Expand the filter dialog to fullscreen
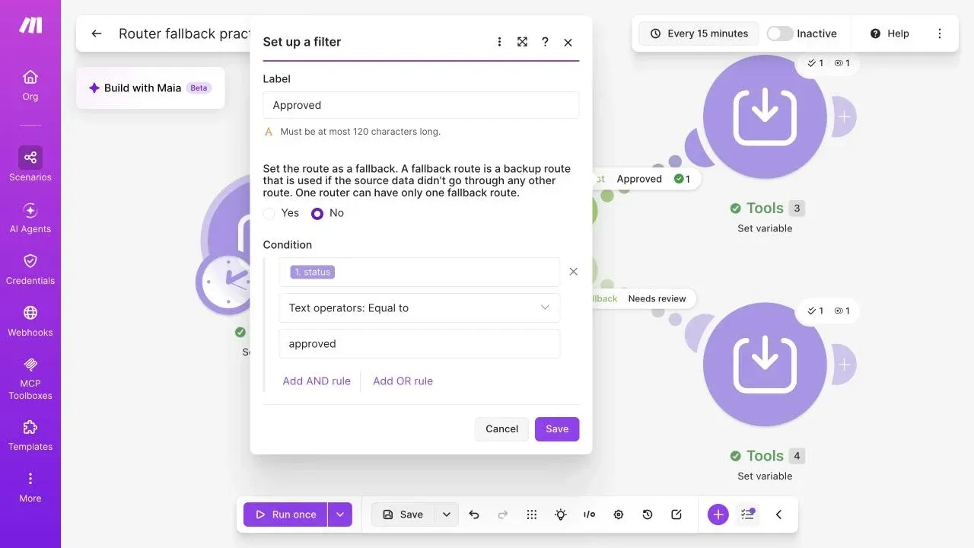Screen dimensions: 974x548 tap(522, 42)
